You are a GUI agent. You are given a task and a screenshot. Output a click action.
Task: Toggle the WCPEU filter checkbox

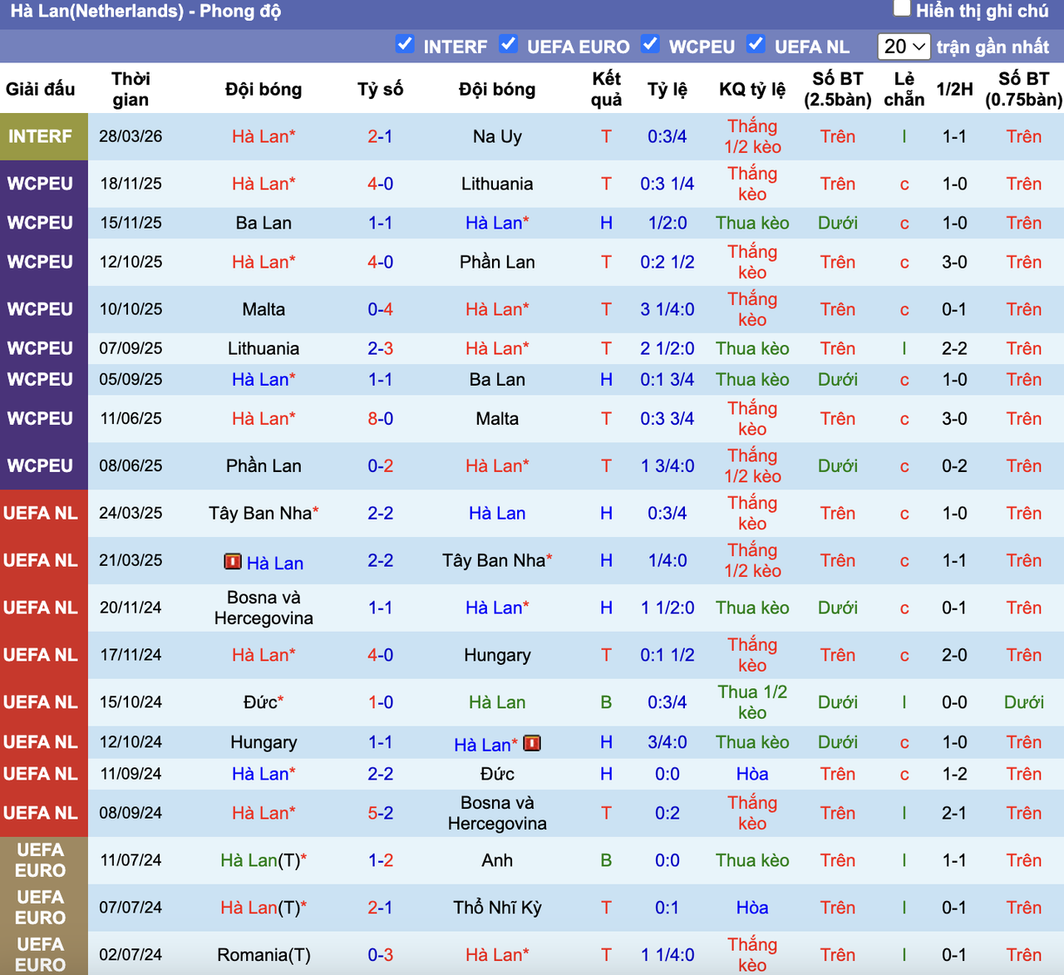point(651,44)
